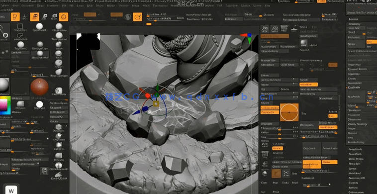The image size is (377, 194).
Task: Select the orange Move mode button
Action: [x=35, y=17]
